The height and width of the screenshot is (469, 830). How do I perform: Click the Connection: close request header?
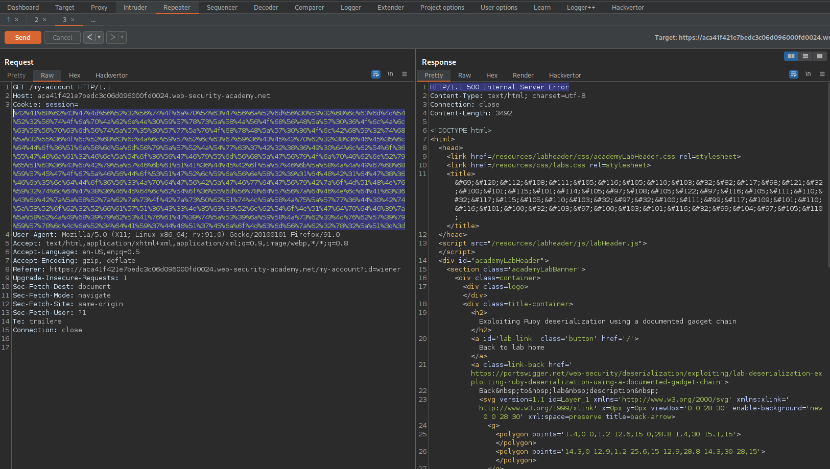[x=48, y=330]
